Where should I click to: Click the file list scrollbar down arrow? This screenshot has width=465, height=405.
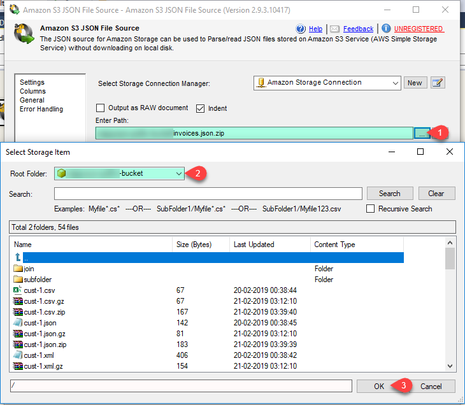(450, 366)
